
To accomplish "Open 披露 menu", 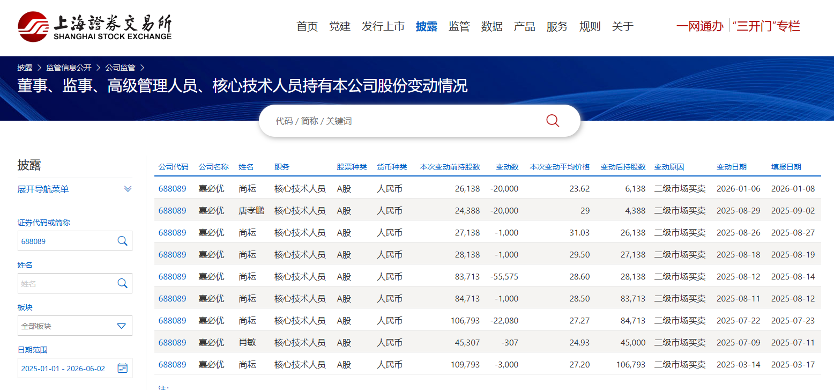I will 427,26.
